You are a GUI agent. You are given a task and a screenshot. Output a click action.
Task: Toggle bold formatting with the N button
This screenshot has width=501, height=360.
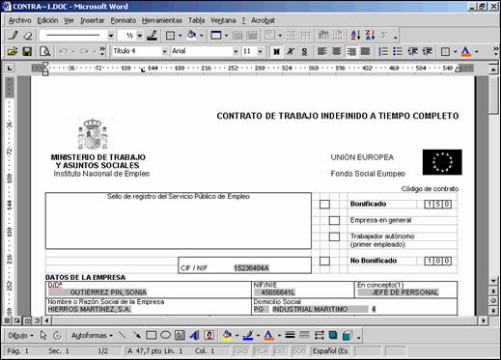(276, 51)
